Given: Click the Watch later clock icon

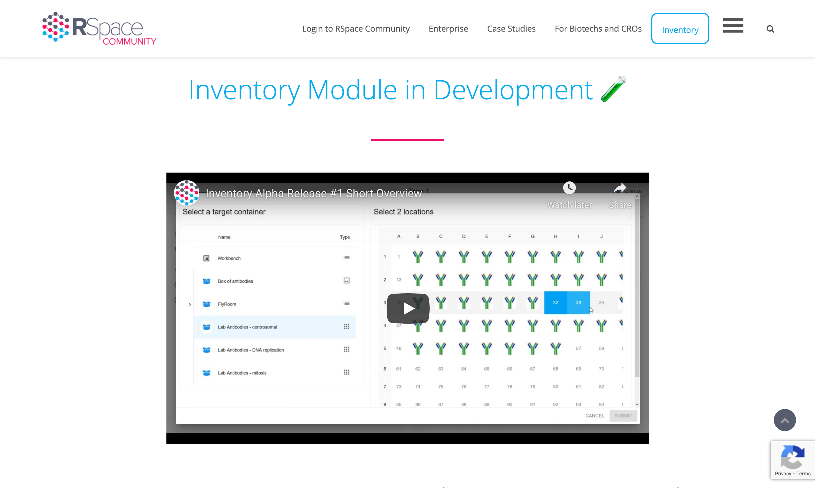Looking at the screenshot, I should (x=569, y=188).
